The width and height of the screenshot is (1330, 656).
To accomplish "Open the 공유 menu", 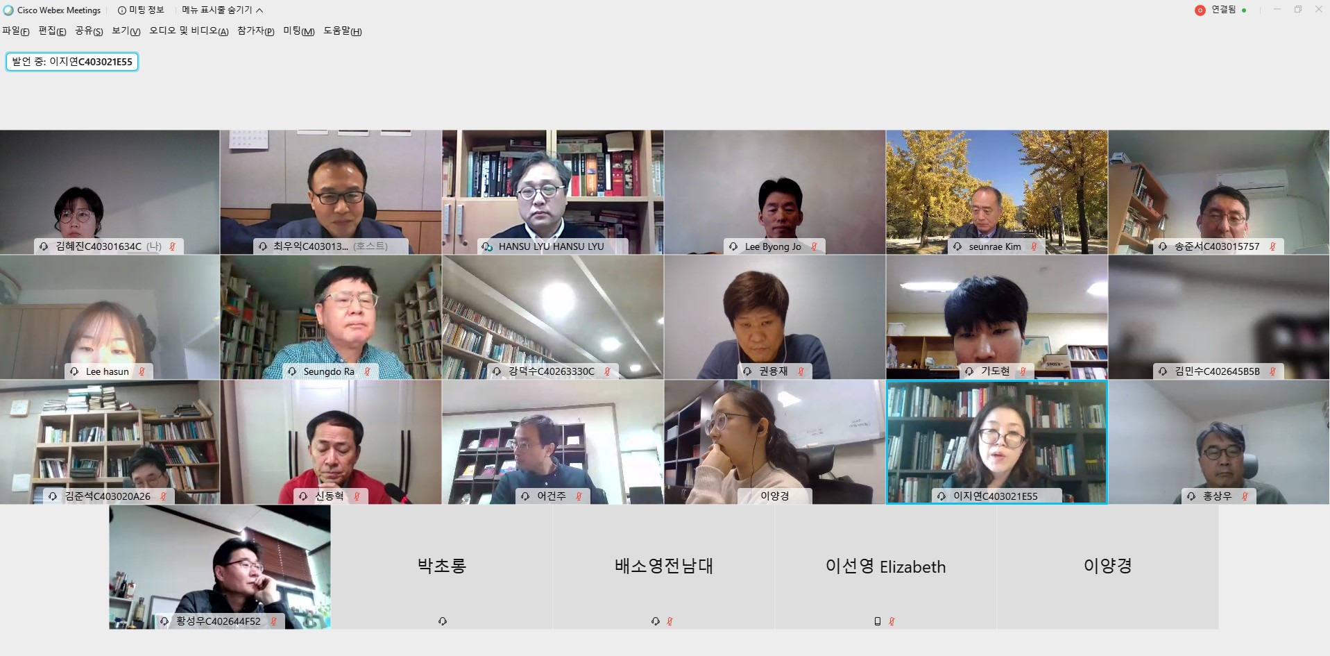I will pos(89,31).
